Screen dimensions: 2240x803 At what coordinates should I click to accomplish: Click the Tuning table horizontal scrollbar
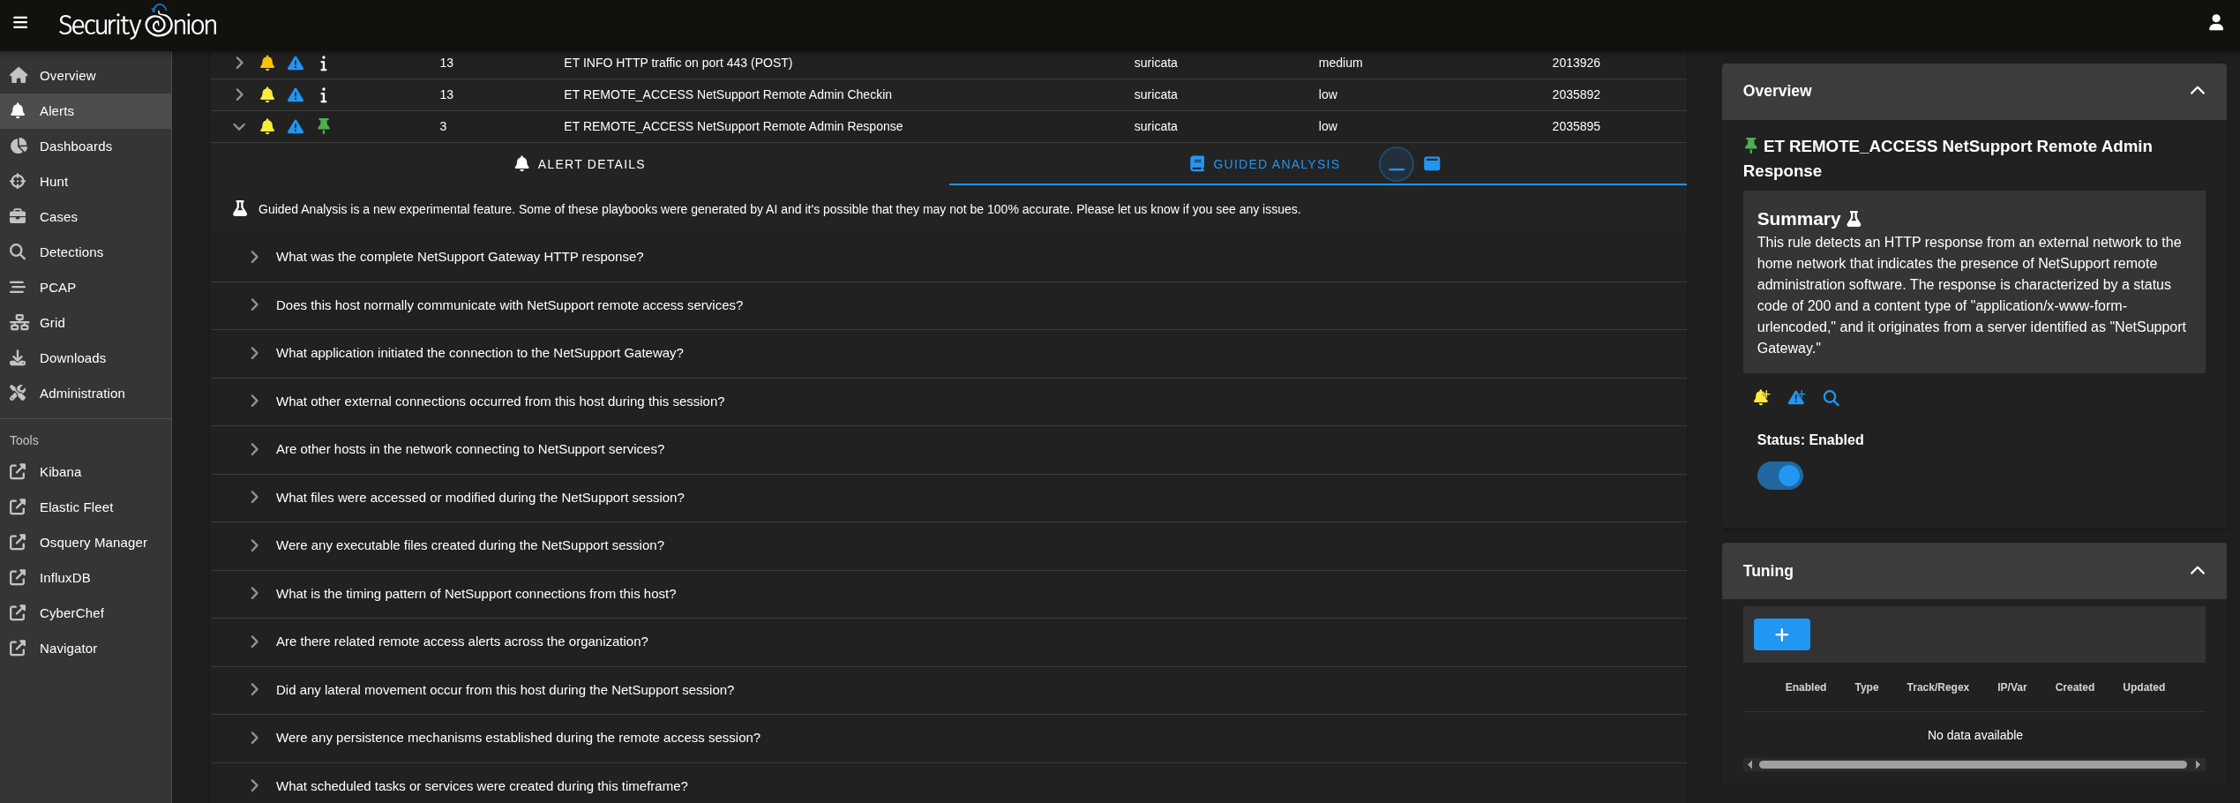[x=1973, y=765]
